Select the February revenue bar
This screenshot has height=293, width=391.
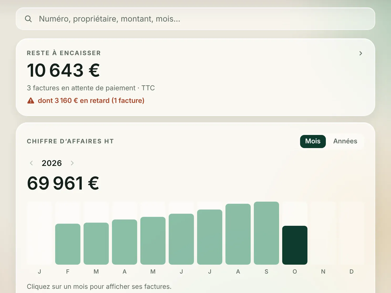click(x=68, y=244)
